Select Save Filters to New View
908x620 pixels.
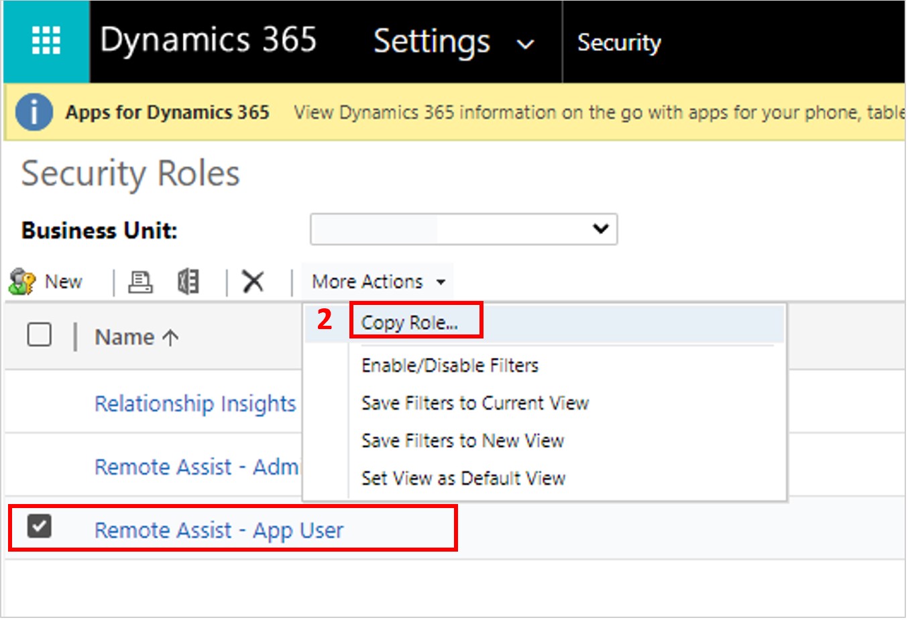463,440
